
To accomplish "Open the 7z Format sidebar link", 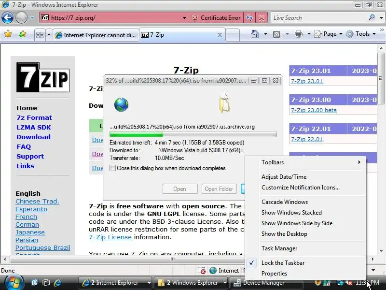I will [34, 117].
